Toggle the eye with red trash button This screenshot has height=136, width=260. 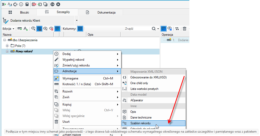[x=52, y=29]
